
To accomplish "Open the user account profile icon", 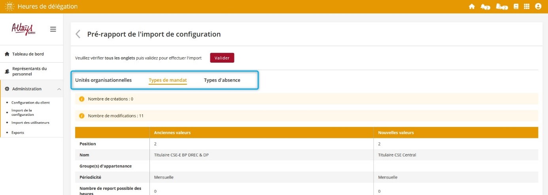I will [x=538, y=7].
